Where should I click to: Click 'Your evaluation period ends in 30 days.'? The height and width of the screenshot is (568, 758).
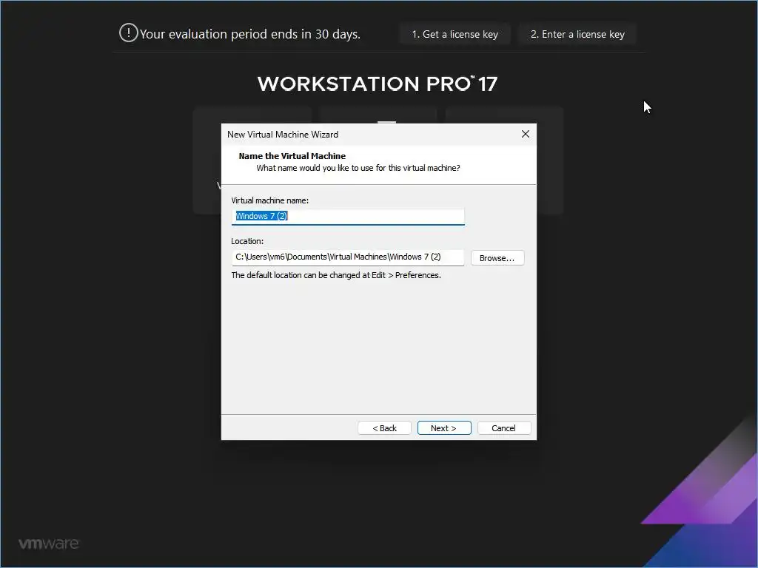tap(250, 34)
